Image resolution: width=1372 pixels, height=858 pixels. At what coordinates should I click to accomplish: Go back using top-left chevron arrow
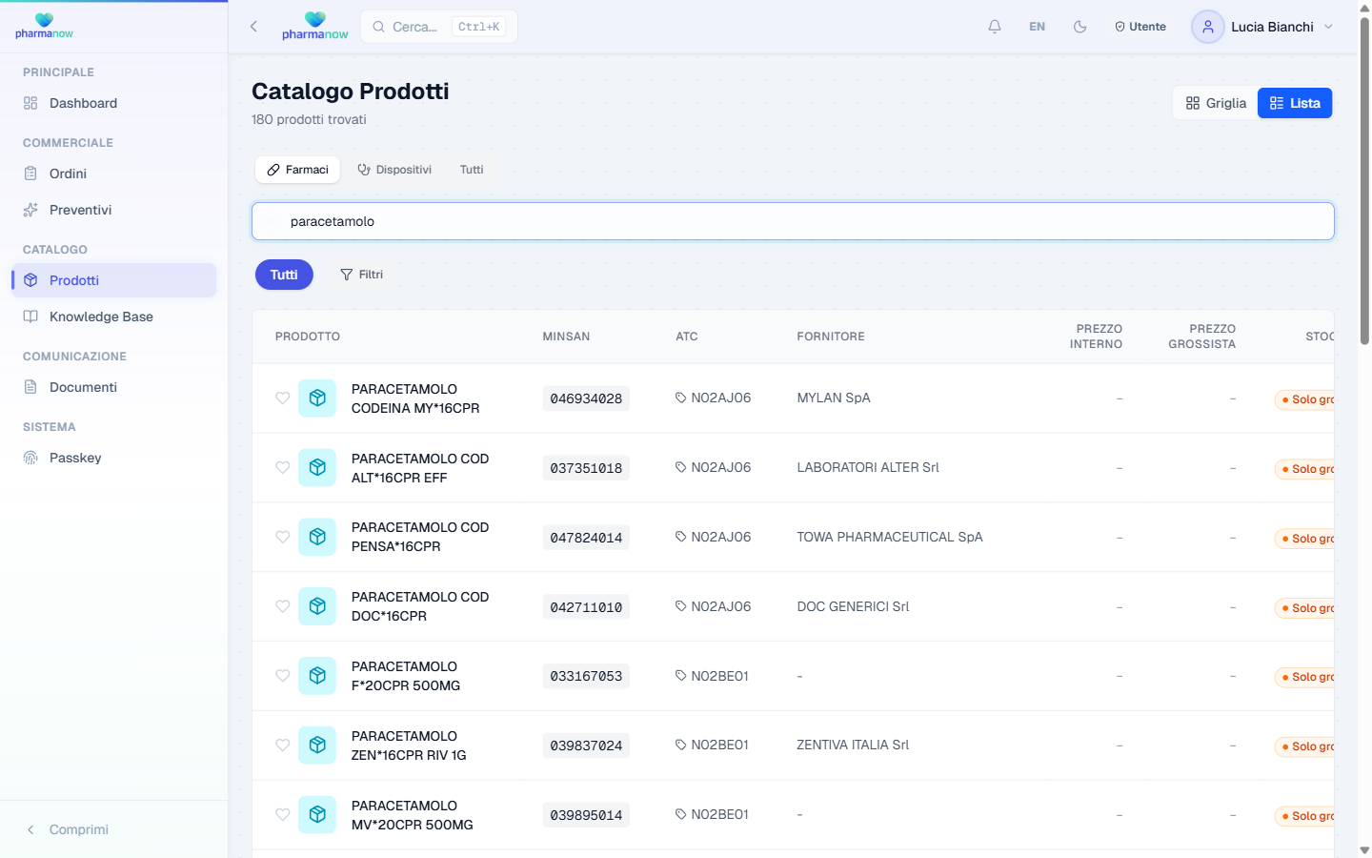point(253,27)
